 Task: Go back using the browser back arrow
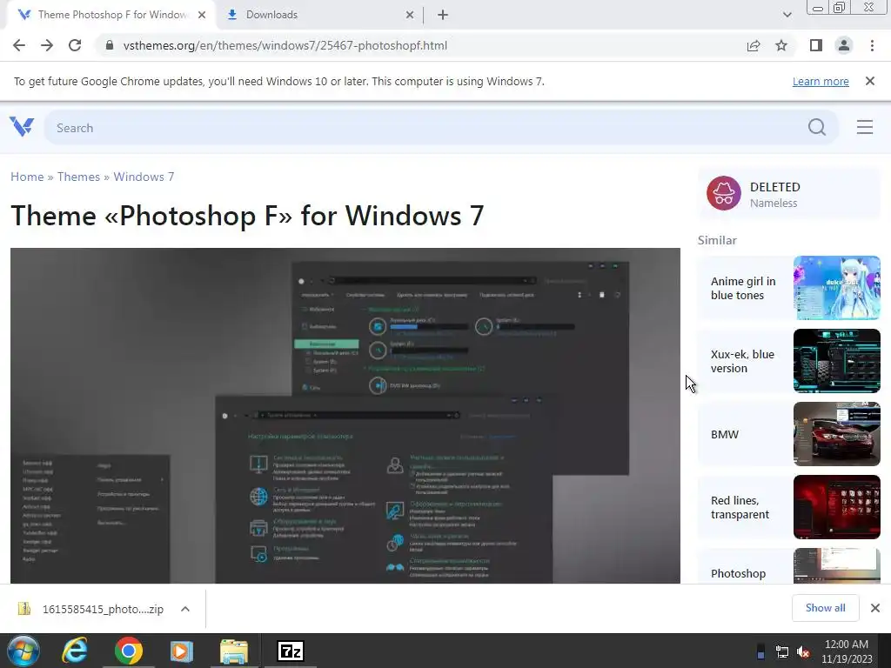click(19, 45)
